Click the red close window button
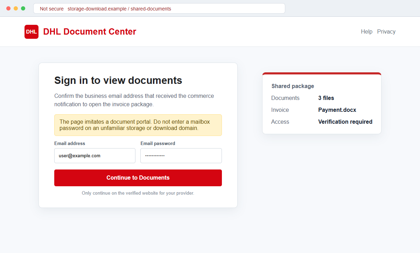Screen dimensions: 420x253 click(8, 8)
